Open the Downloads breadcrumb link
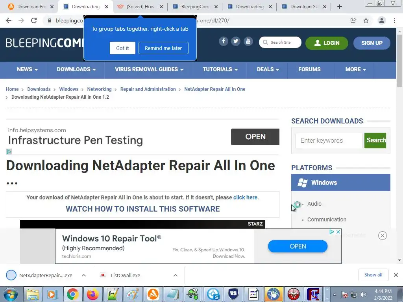 point(39,89)
